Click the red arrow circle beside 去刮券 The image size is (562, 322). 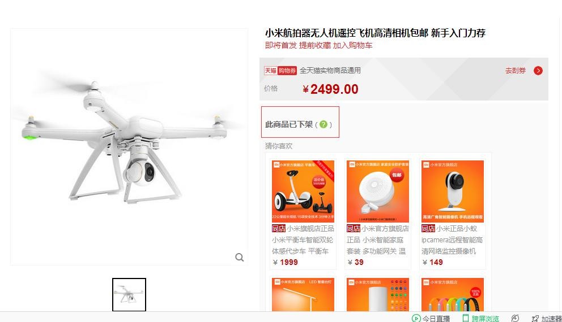pyautogui.click(x=538, y=71)
